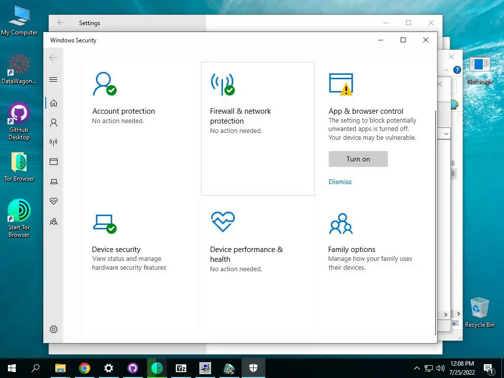504x378 pixels.
Task: Open taskbar search
Action: [35, 368]
